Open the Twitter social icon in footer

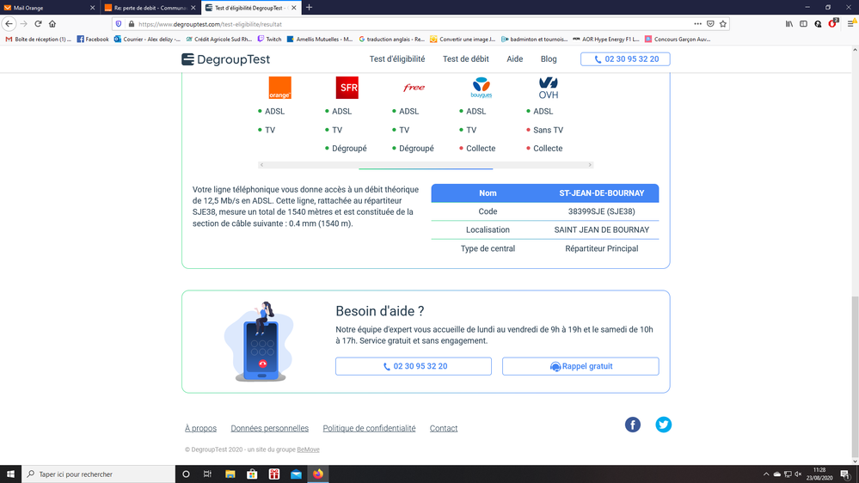(x=664, y=425)
